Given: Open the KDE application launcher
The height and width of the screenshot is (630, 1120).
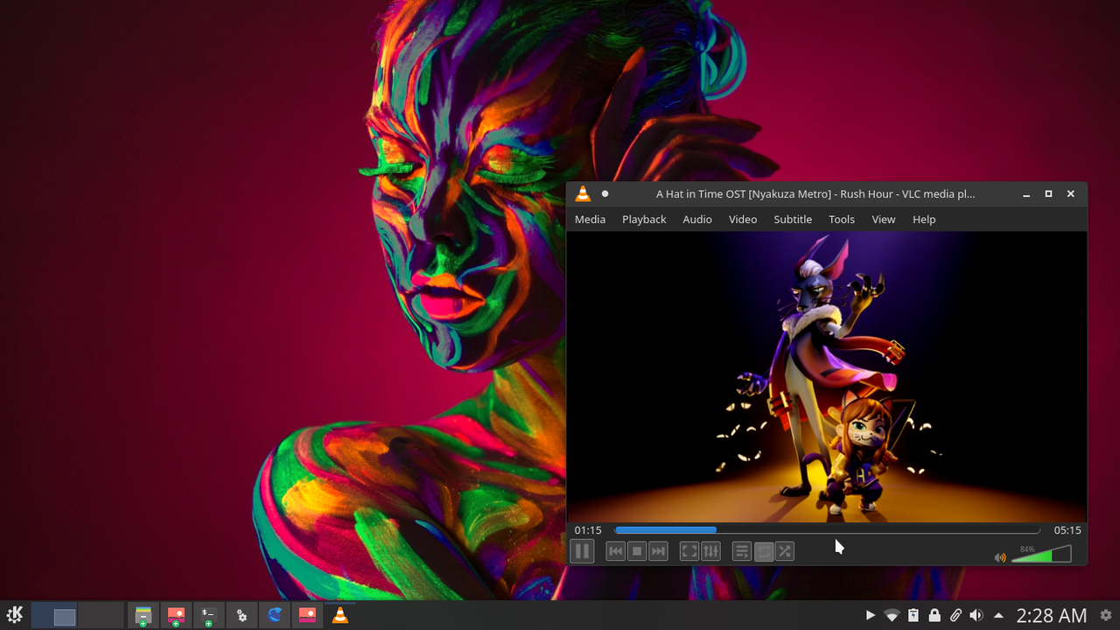Looking at the screenshot, I should coord(15,615).
